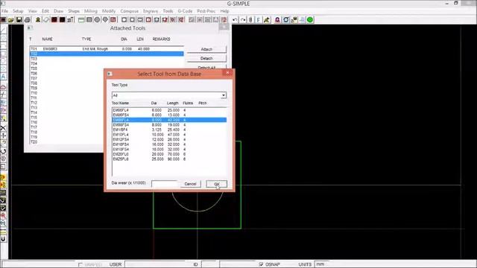Click the save floppy disk icon
Image resolution: width=477 pixels, height=268 pixels.
(19, 20)
